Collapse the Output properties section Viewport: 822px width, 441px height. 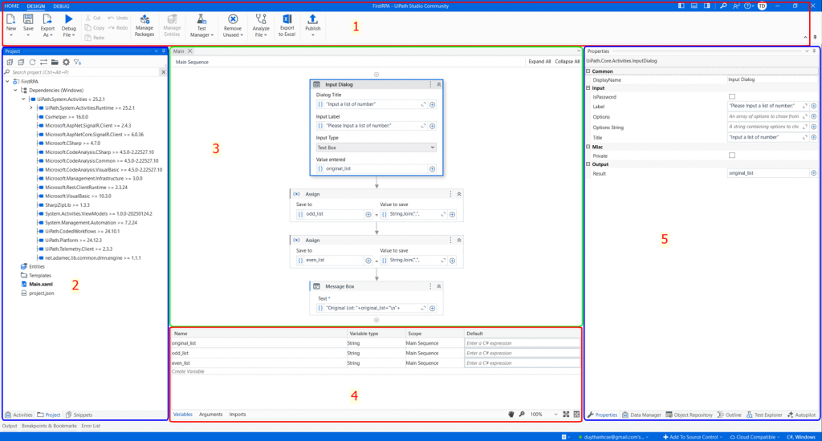588,164
